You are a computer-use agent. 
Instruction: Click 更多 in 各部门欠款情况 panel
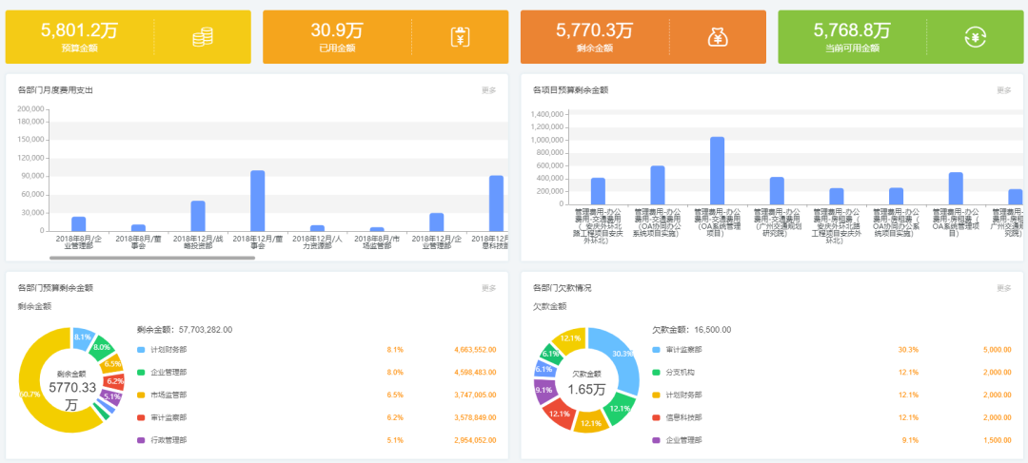pos(1003,288)
